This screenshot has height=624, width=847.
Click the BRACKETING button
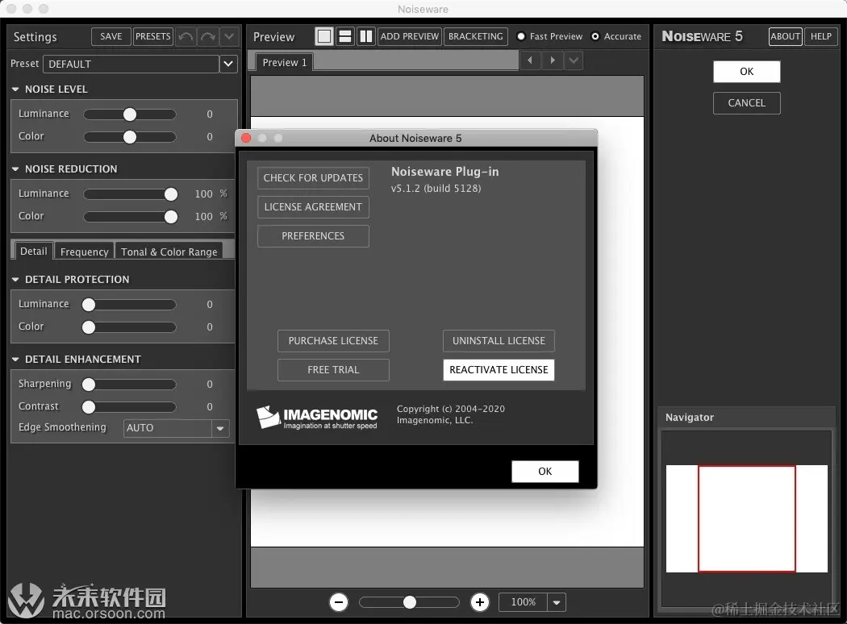[x=475, y=36]
